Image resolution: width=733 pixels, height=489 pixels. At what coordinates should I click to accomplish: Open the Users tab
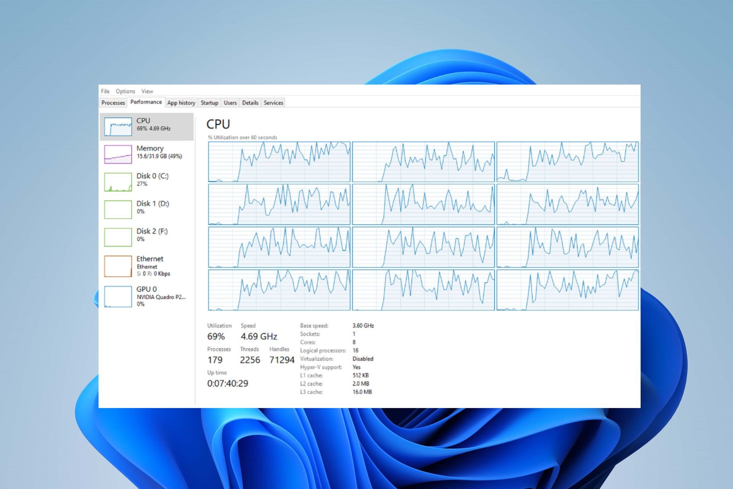(x=230, y=102)
